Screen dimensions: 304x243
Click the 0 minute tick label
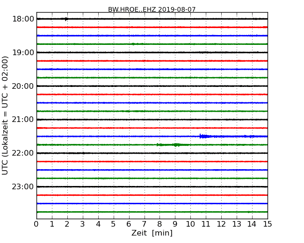(x=36, y=224)
